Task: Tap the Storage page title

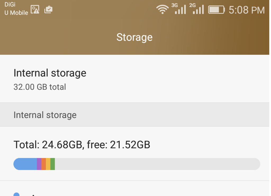Action: [134, 37]
